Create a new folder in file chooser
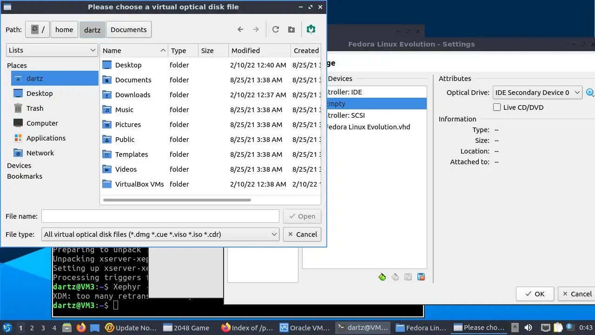The height and width of the screenshot is (335, 595). point(291,29)
